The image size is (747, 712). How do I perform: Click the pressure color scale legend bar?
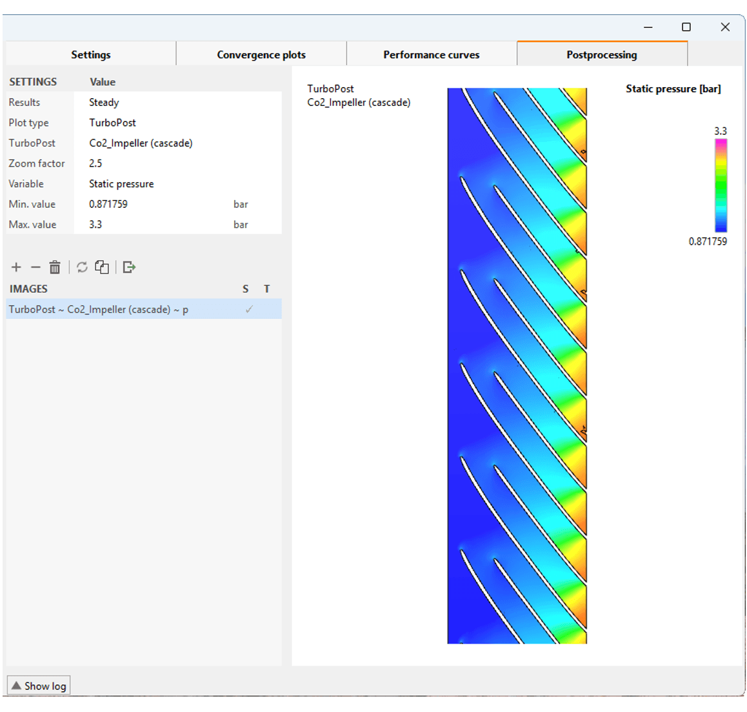pos(721,185)
